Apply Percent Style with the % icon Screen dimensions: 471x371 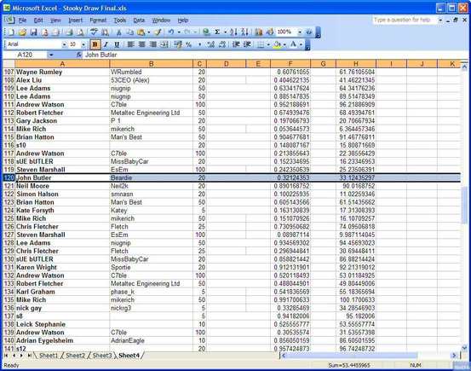coord(188,44)
